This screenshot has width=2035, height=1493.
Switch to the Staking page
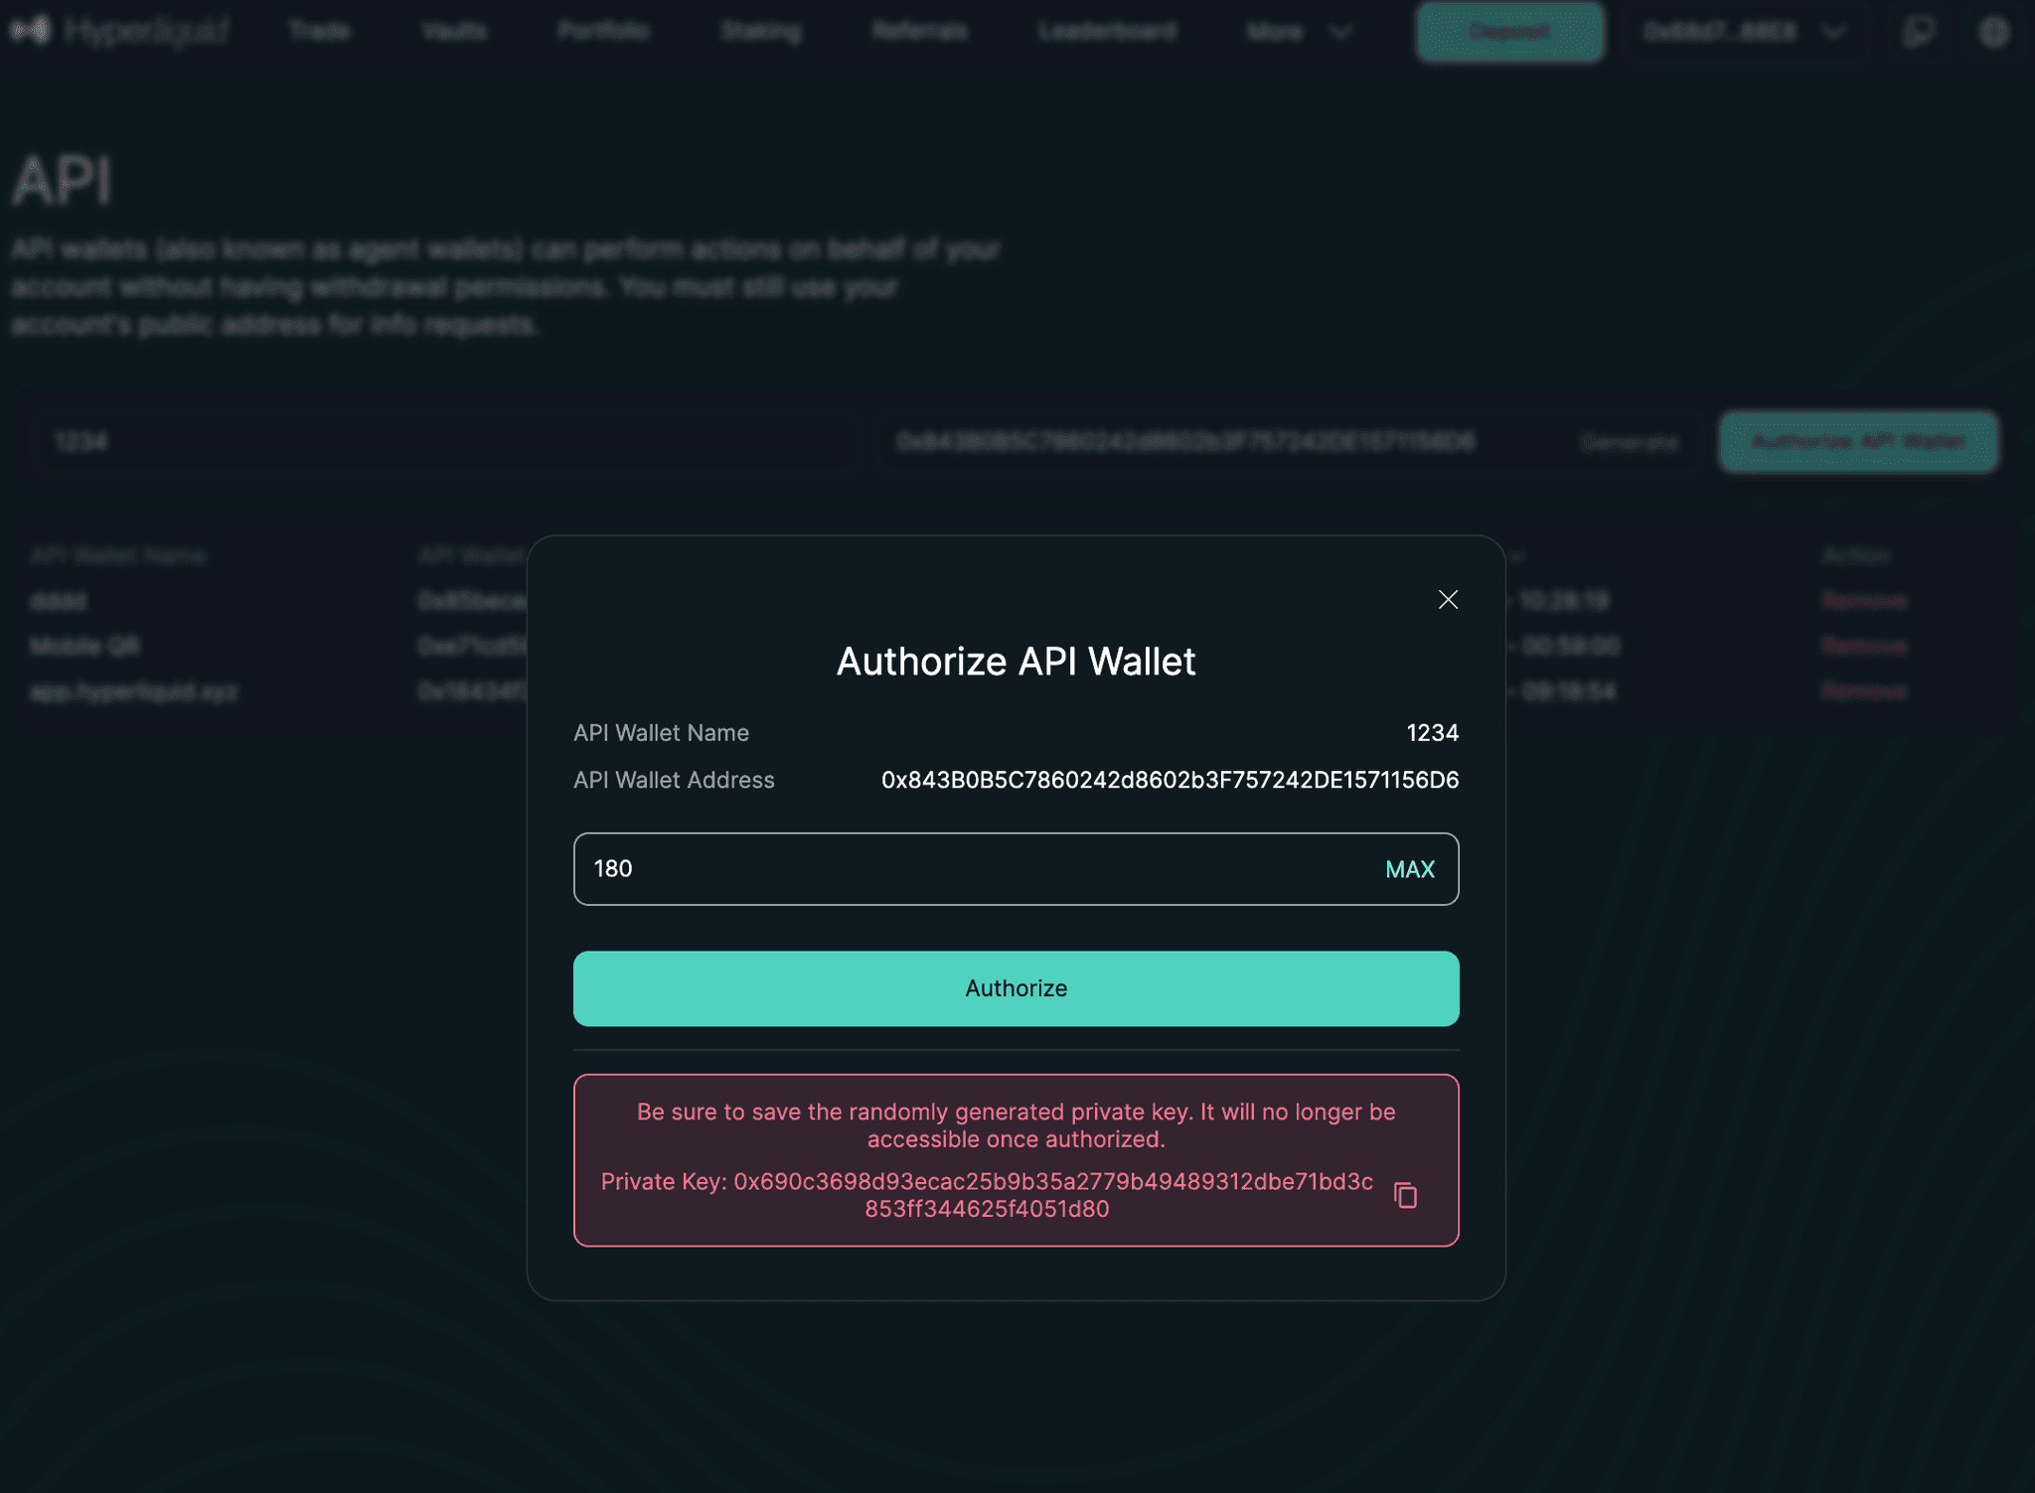[x=760, y=32]
